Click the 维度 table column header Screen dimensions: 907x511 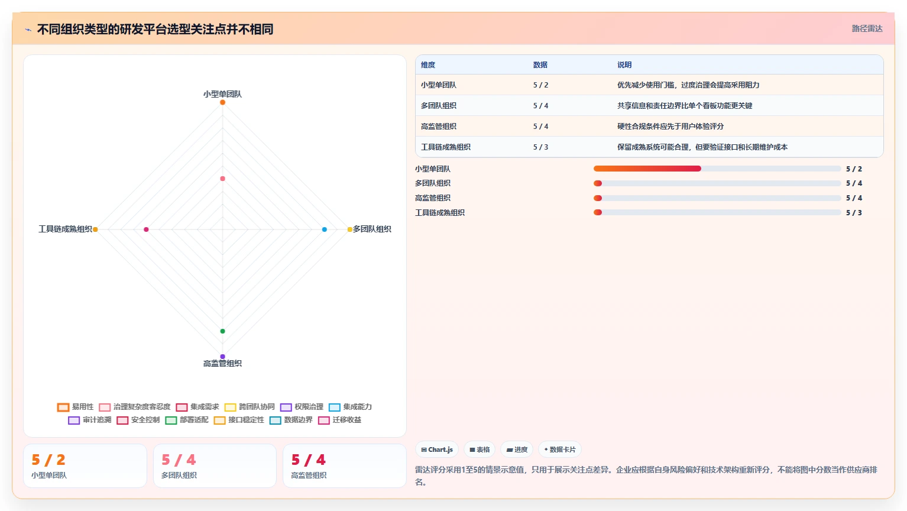(x=428, y=65)
